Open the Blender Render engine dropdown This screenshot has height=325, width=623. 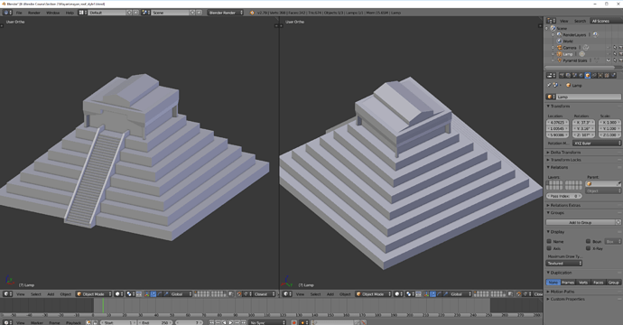pyautogui.click(x=226, y=13)
